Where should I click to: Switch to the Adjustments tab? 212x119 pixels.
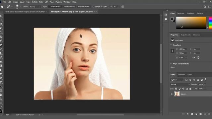tap(186, 35)
